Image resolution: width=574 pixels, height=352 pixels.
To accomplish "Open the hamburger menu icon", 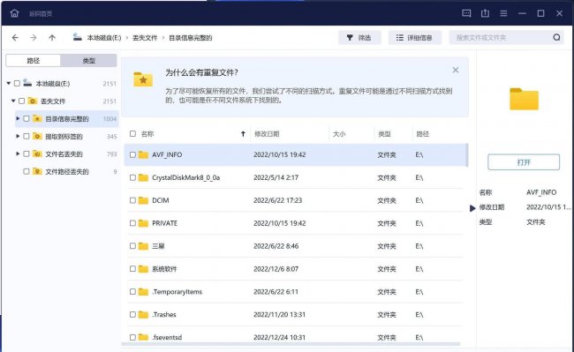I will 503,13.
